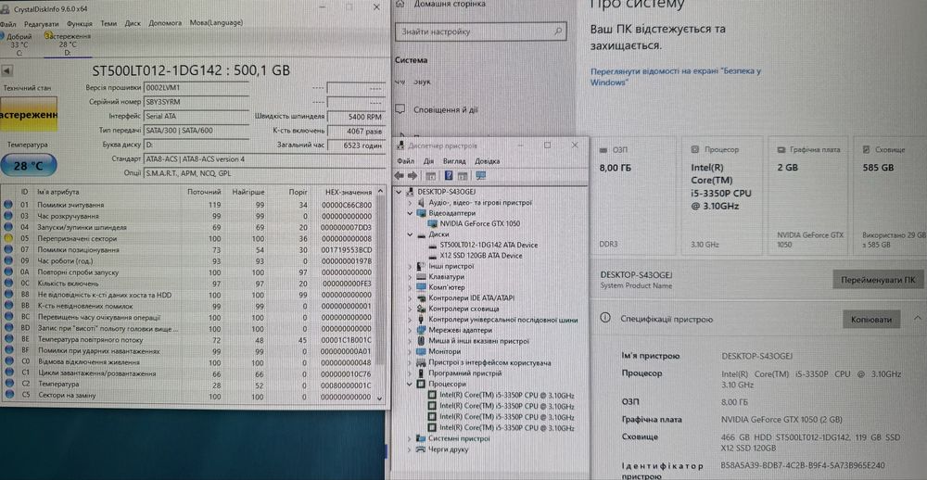This screenshot has height=480, width=927.
Task: Click the Мережеві адаптери icon
Action: click(x=421, y=330)
